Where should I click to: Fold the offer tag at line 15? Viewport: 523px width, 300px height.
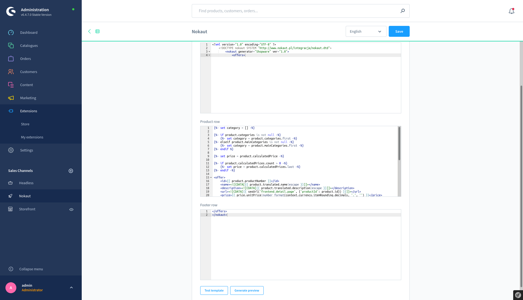click(x=211, y=178)
